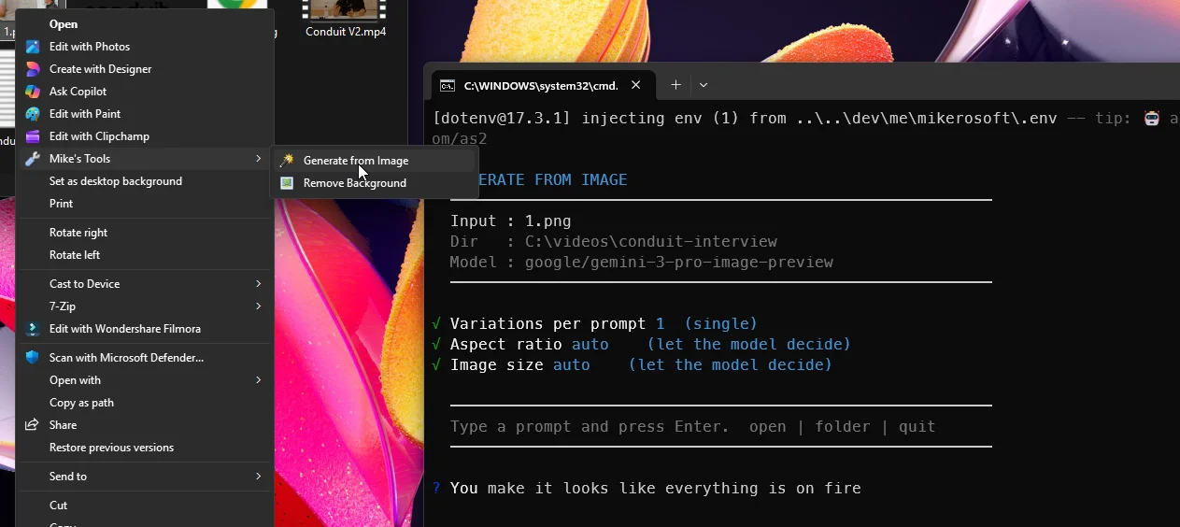Expand the 7-Zip submenu arrow
Viewport: 1180px width, 527px height.
258,306
